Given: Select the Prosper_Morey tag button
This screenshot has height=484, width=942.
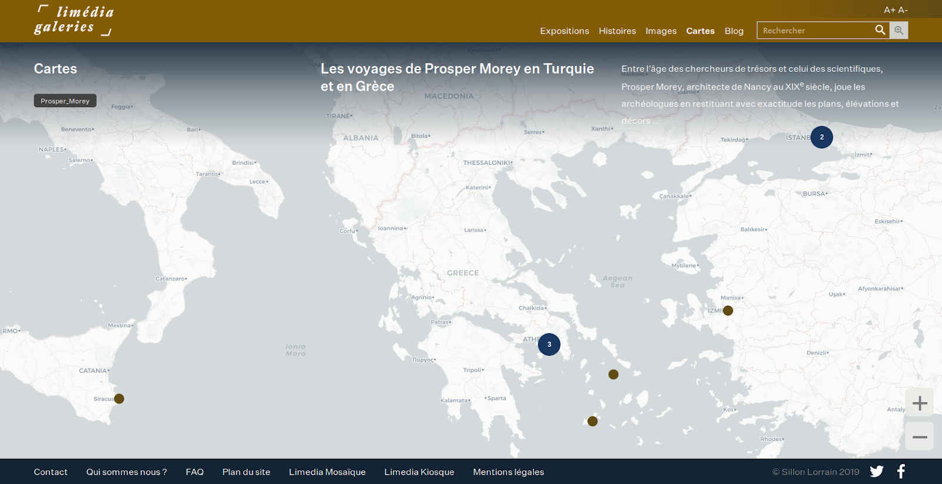Looking at the screenshot, I should pyautogui.click(x=65, y=101).
